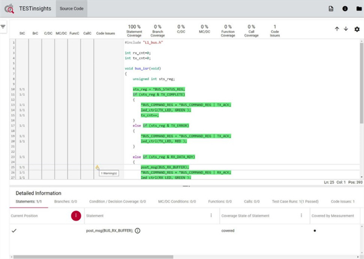Open the Code Issues: 1 tab
364x259 pixels.
[x=345, y=201]
